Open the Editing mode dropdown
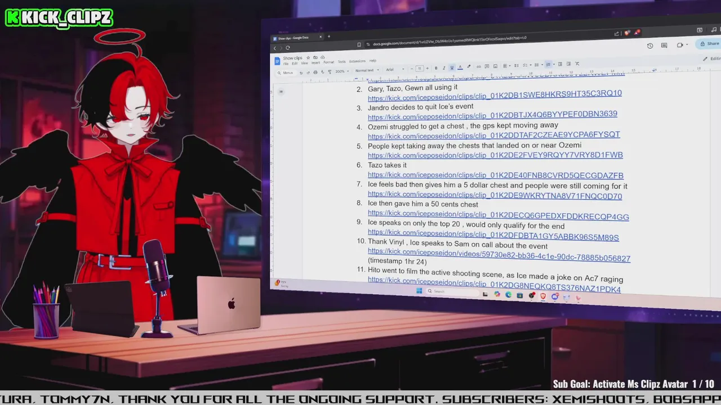The image size is (721, 405). point(713,58)
